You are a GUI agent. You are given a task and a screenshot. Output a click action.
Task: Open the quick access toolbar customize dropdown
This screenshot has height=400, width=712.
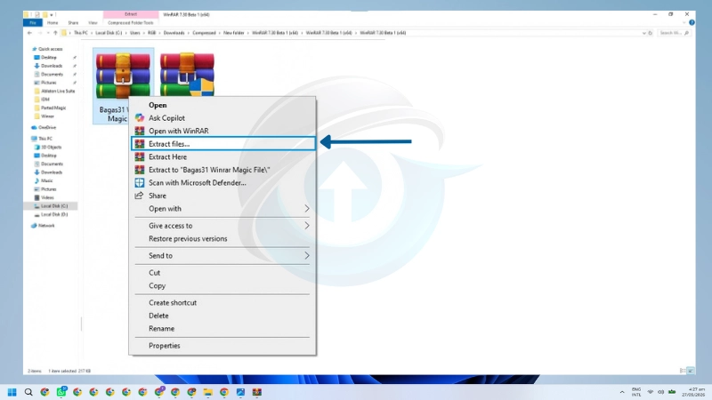pos(52,14)
